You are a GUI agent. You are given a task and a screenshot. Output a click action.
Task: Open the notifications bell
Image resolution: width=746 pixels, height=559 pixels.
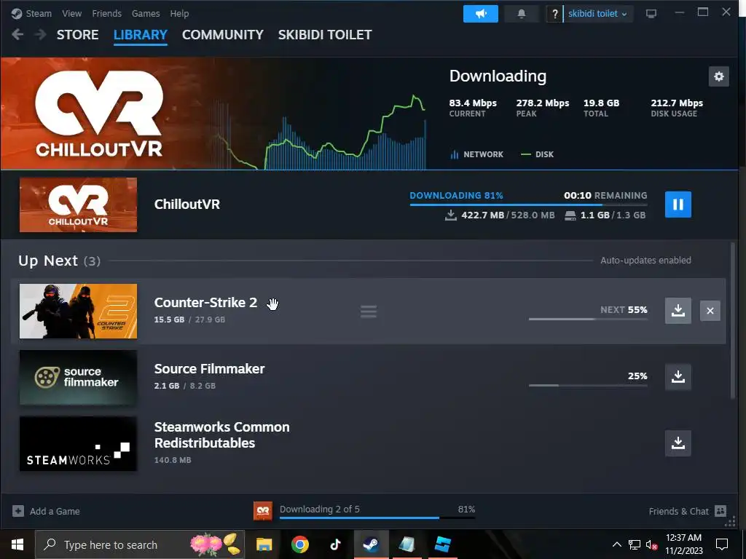(x=522, y=14)
